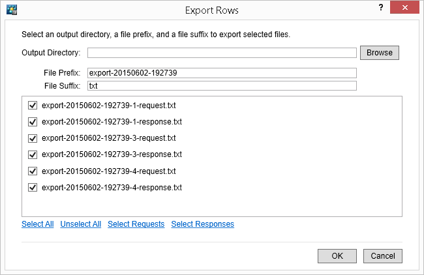This screenshot has width=424, height=275.
Task: Choose the Select Responses link
Action: 202,224
